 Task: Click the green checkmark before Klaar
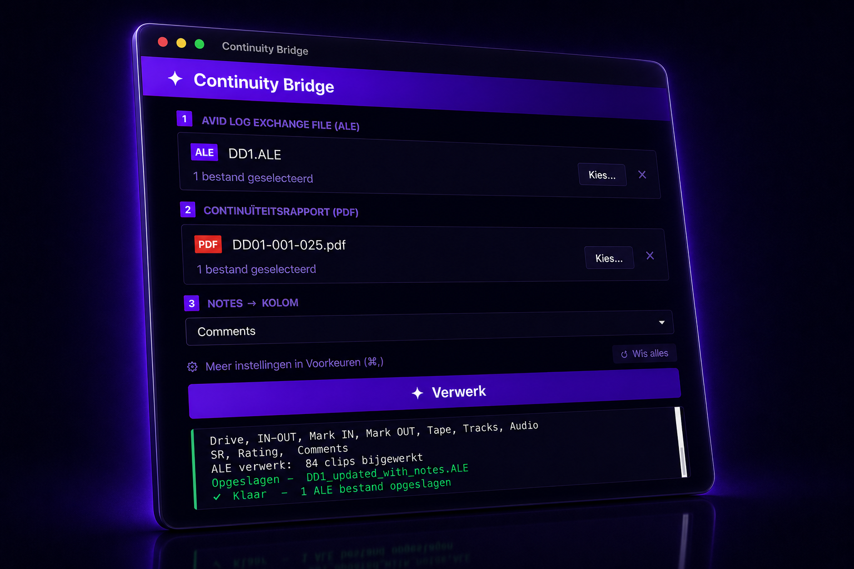pos(217,497)
